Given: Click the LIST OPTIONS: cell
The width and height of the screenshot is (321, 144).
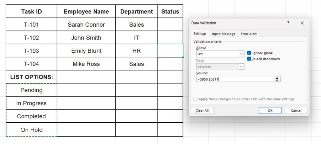Looking at the screenshot, I should 32,77.
